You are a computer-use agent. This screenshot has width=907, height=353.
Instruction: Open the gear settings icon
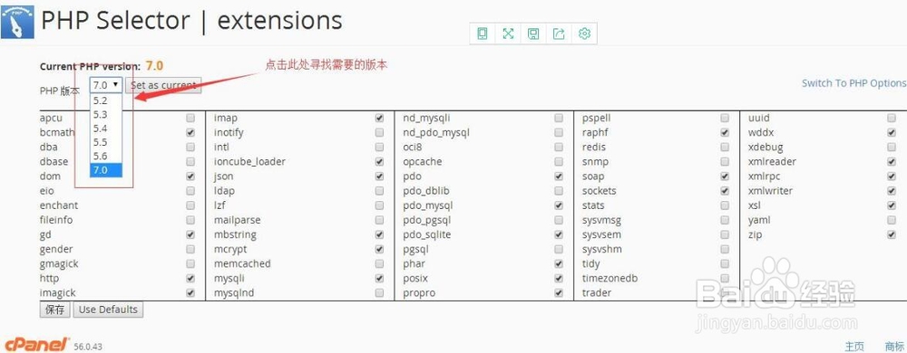(x=584, y=34)
